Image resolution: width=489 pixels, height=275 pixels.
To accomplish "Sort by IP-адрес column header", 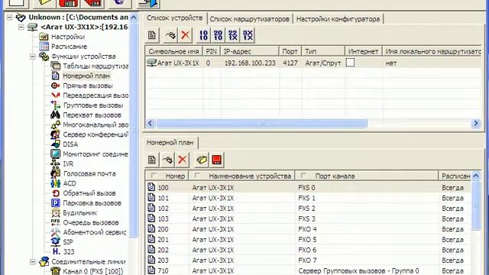I will [250, 51].
